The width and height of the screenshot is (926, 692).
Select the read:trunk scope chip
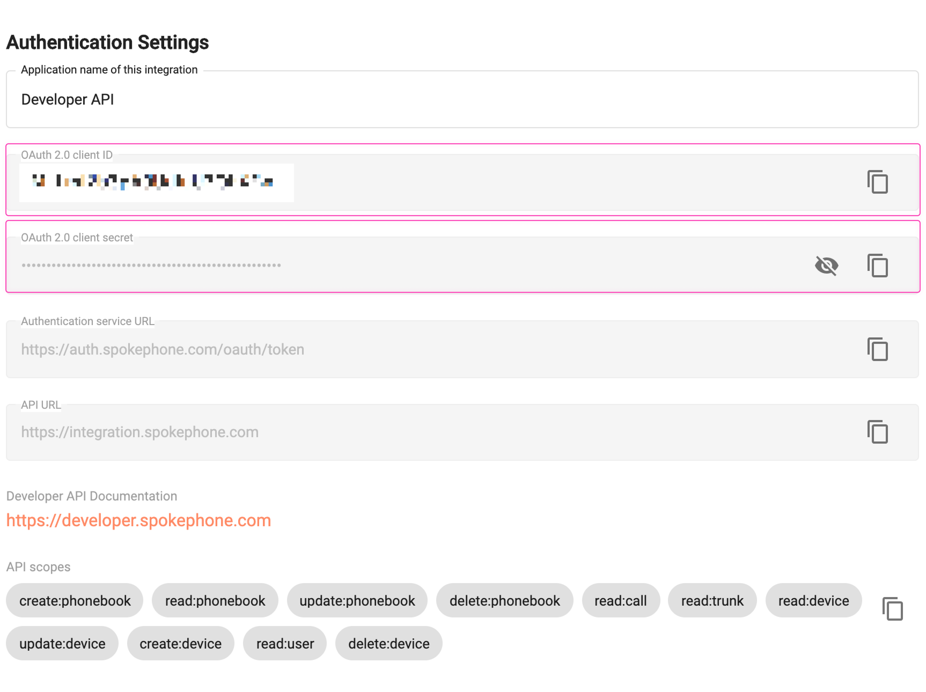coord(712,600)
